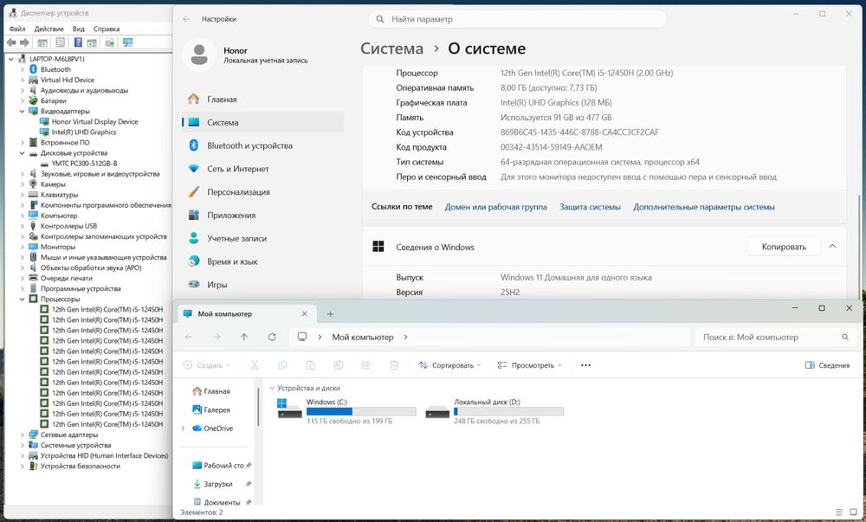Click the blue help icon in Device Manager toolbar

coord(78,42)
